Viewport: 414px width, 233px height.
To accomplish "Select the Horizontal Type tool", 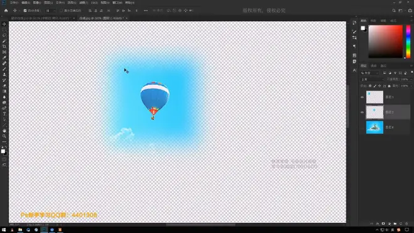I will 4,114.
